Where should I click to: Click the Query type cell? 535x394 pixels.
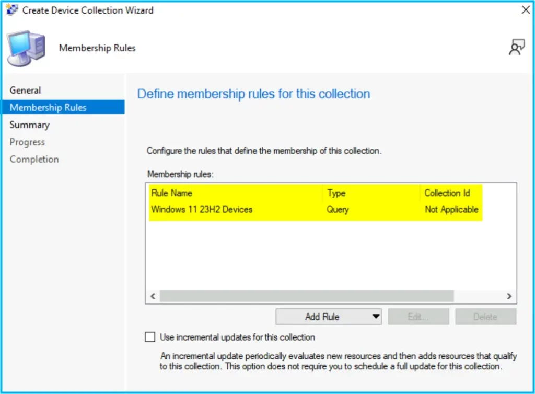coord(338,209)
